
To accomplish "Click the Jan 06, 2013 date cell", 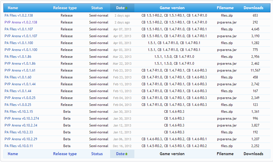I will 122,139.
